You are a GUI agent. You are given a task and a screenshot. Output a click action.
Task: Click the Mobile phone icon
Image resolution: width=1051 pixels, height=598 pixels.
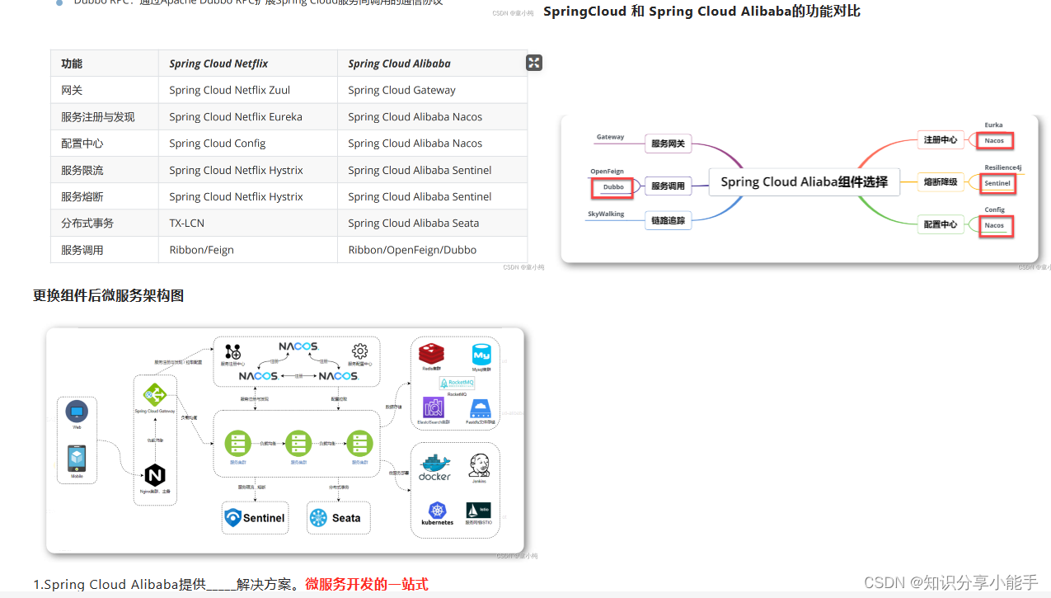[77, 459]
